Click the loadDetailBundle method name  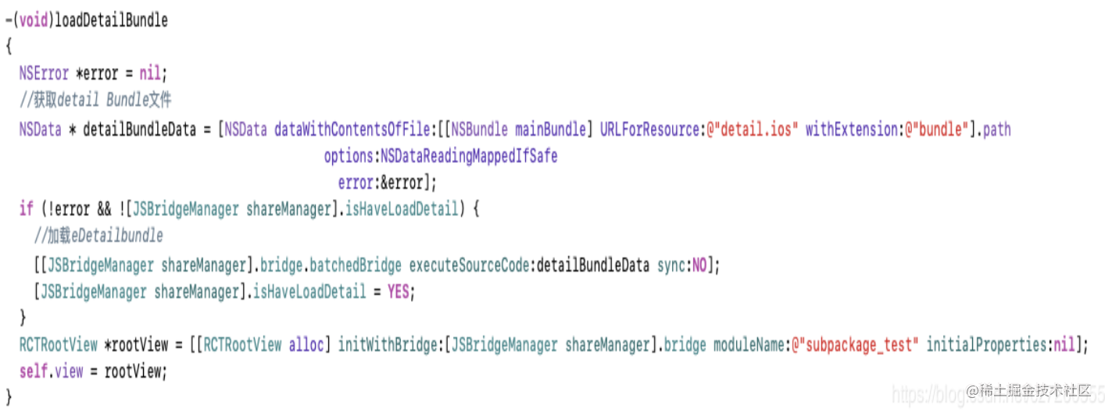point(111,20)
